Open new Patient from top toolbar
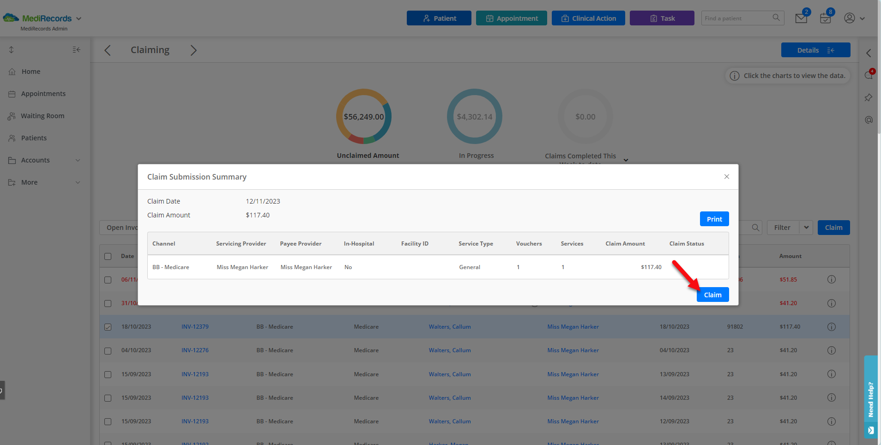 pos(439,18)
